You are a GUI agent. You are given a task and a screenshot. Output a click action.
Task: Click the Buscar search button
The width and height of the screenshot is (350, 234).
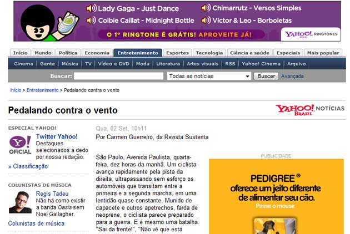click(x=266, y=76)
